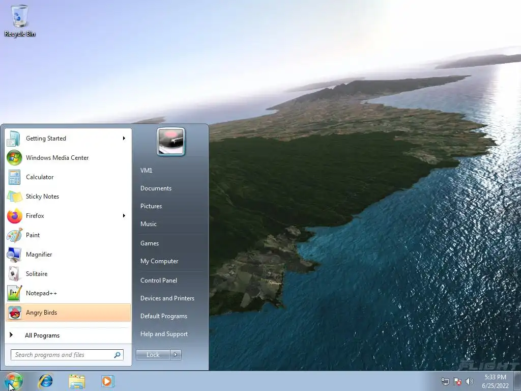The height and width of the screenshot is (391, 521).
Task: Open Solitaire cards icon
Action: (14, 273)
